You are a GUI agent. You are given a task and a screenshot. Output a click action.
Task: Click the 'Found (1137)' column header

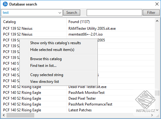tap(79, 22)
